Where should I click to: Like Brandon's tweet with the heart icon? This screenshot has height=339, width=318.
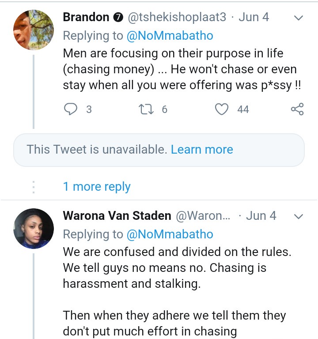point(221,109)
